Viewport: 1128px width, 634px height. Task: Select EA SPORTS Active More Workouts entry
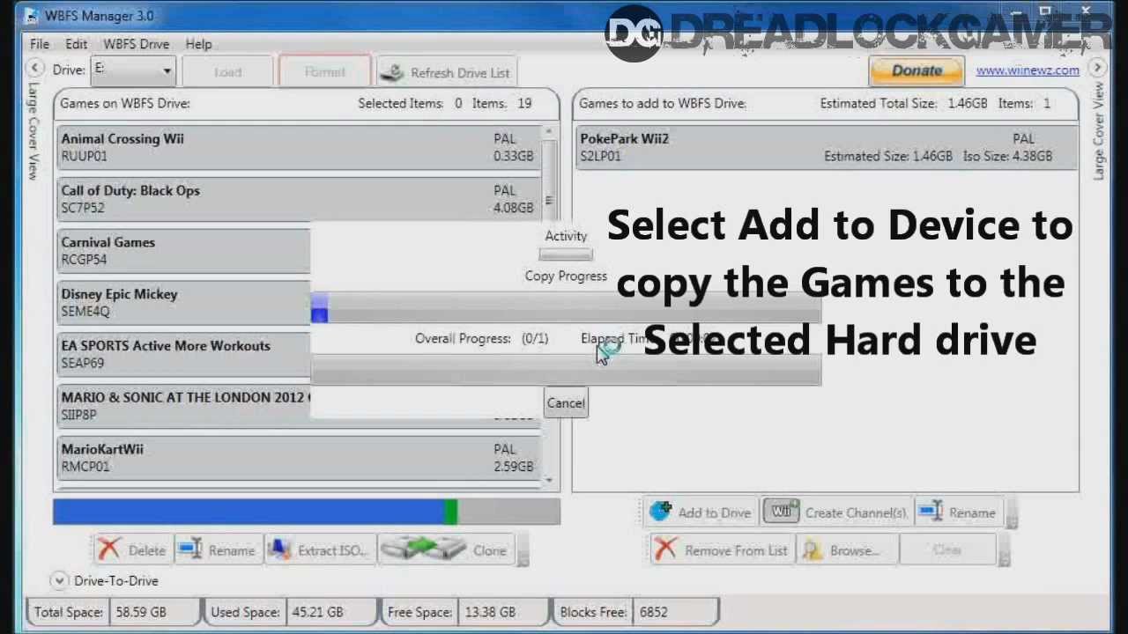[x=184, y=355]
